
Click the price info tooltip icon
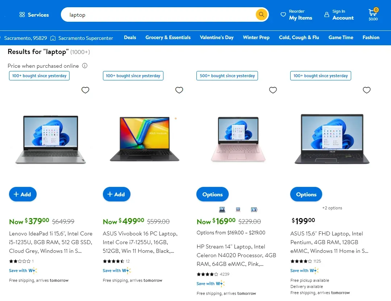pos(85,66)
